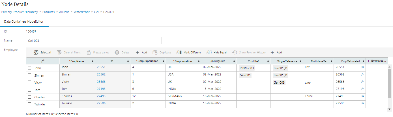Screen dimensions: 393x117
Task: Open employee ID 26551 link
Action: (x=101, y=67)
